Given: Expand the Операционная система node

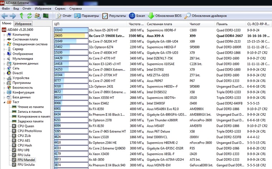Looking at the screenshot, I should [x=4, y=44].
